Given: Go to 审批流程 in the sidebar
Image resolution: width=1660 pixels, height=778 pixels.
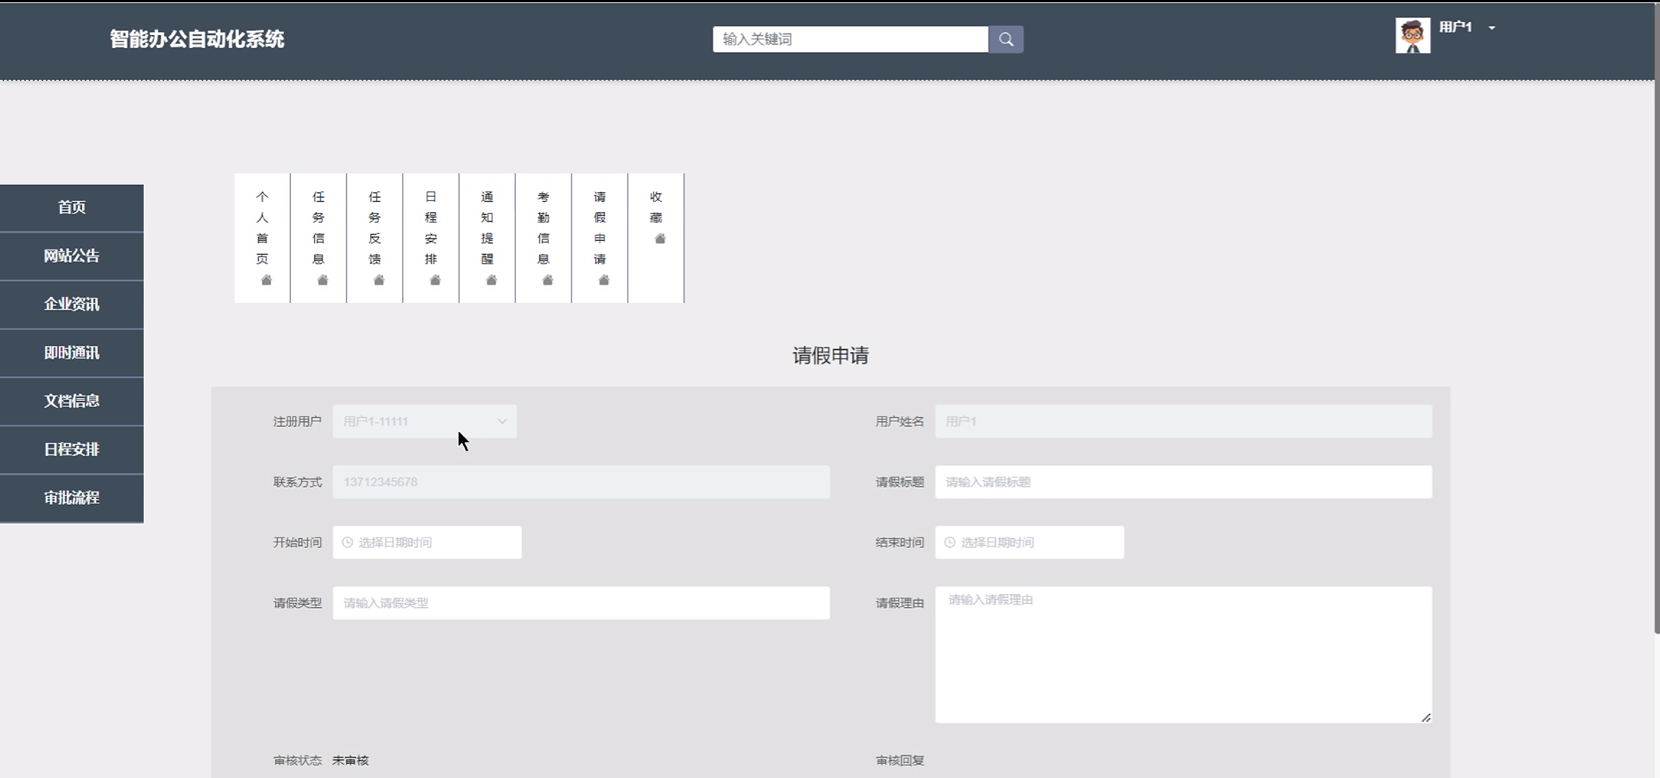Looking at the screenshot, I should coord(71,498).
